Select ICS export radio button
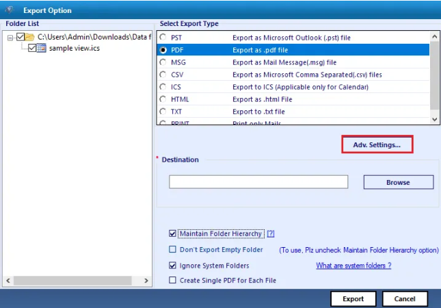The image size is (441, 308). 163,87
